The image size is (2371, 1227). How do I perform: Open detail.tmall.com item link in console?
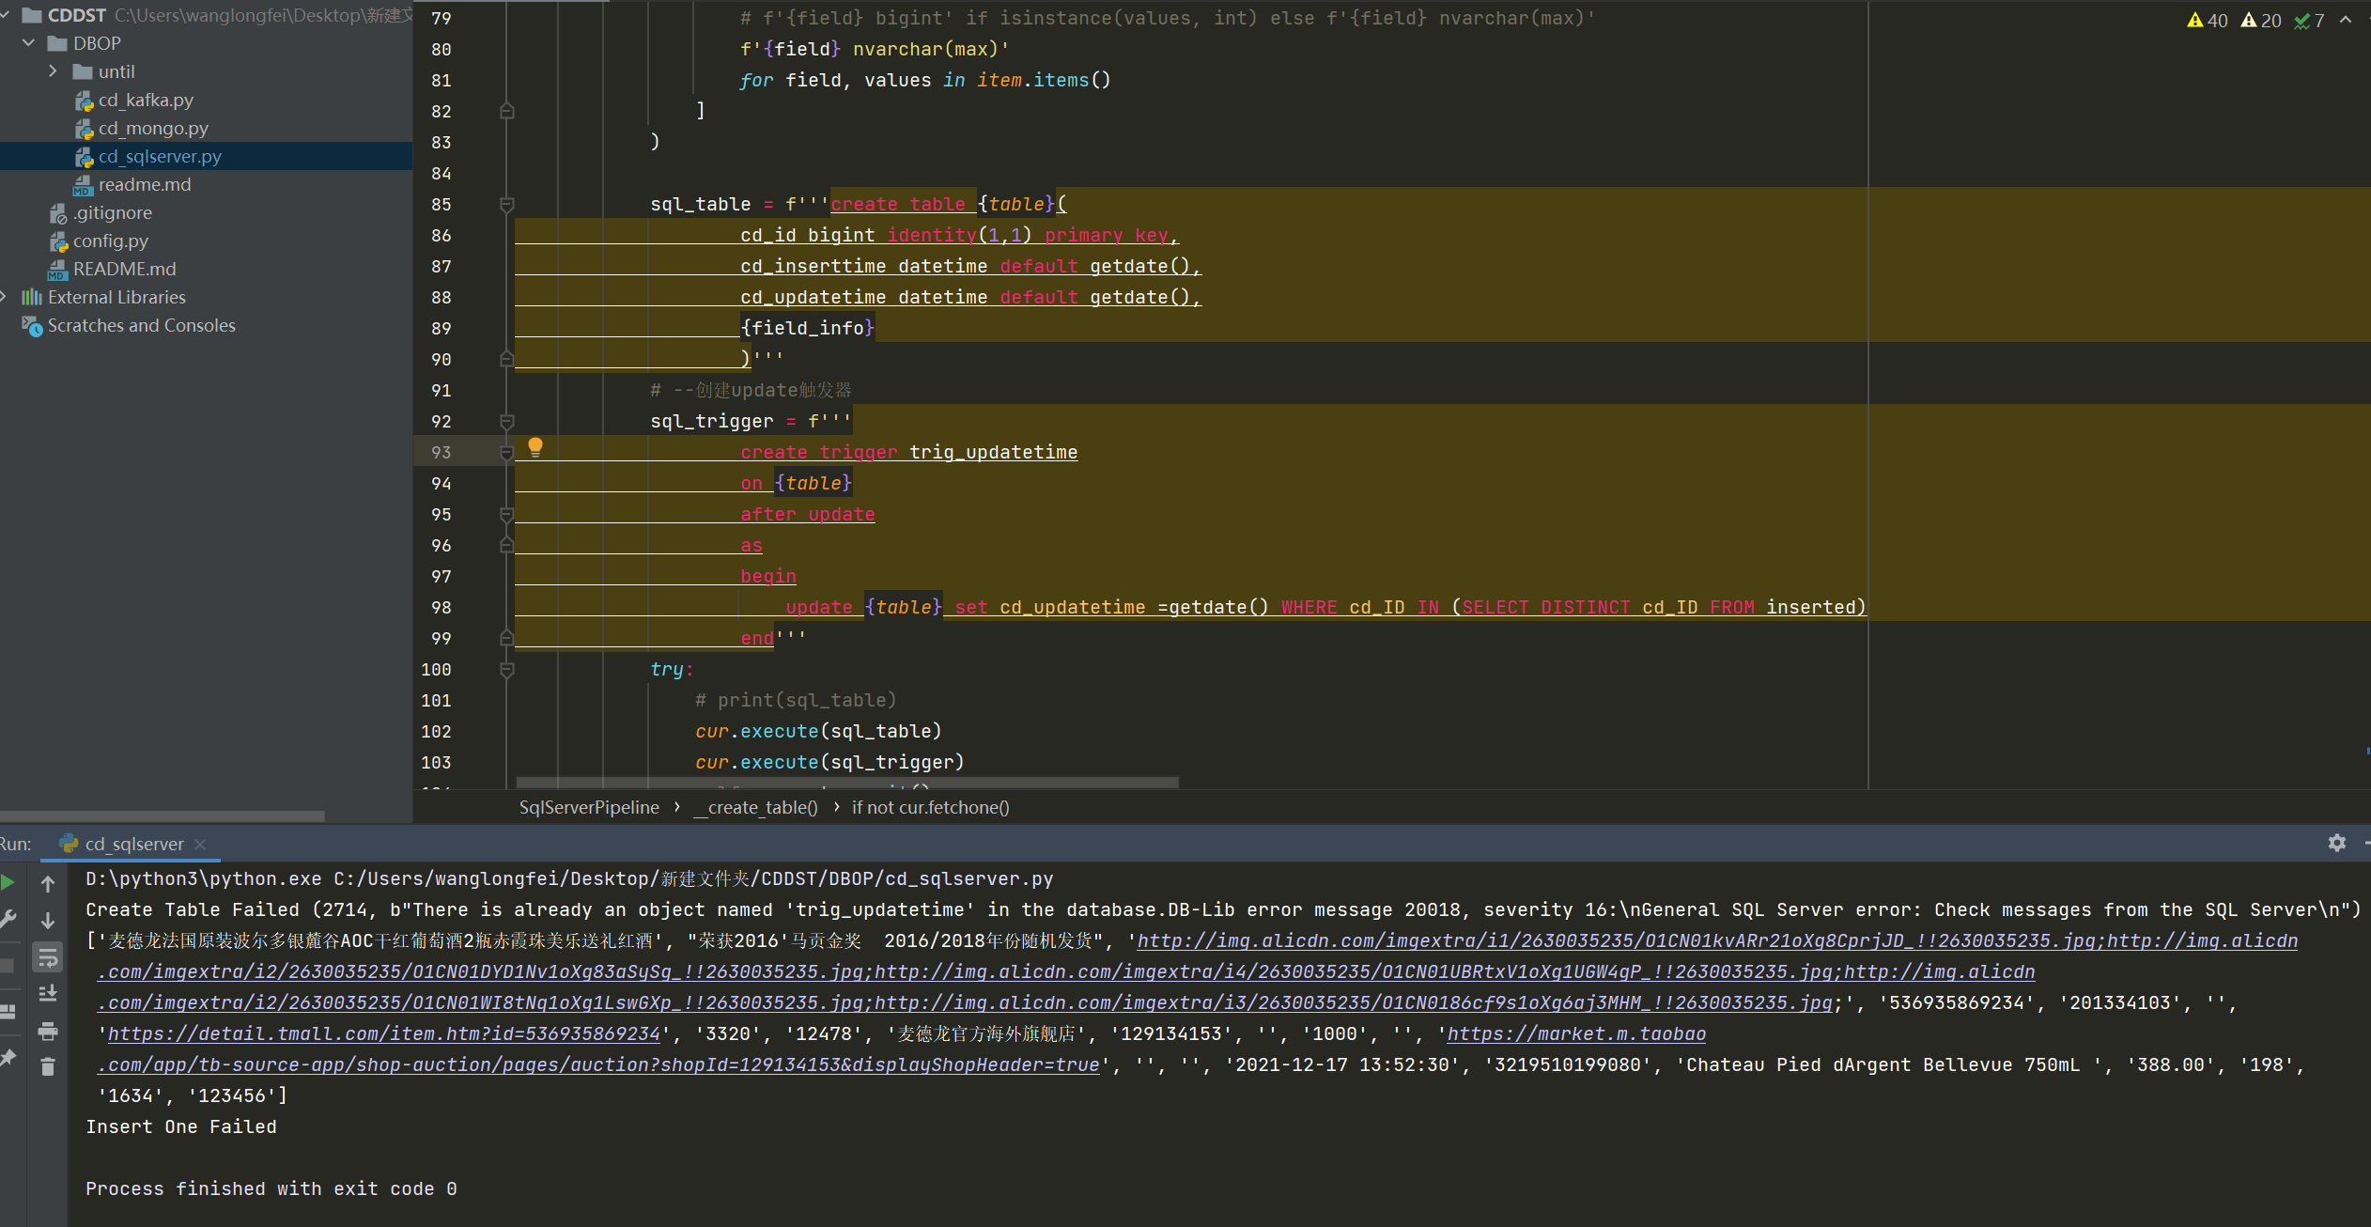point(384,1033)
